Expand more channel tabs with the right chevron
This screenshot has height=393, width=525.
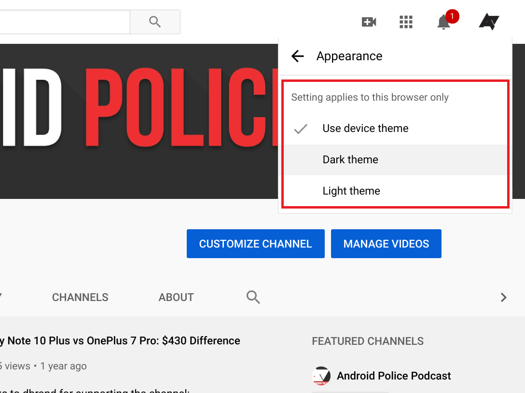click(503, 297)
